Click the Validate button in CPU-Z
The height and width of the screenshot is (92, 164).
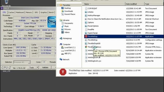[x=45, y=67]
